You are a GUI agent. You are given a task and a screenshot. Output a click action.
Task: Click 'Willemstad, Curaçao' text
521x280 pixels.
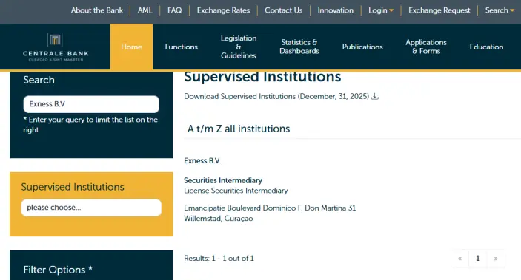pos(219,219)
